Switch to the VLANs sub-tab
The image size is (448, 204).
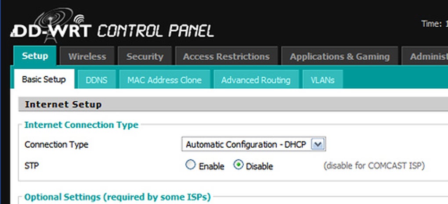click(322, 79)
